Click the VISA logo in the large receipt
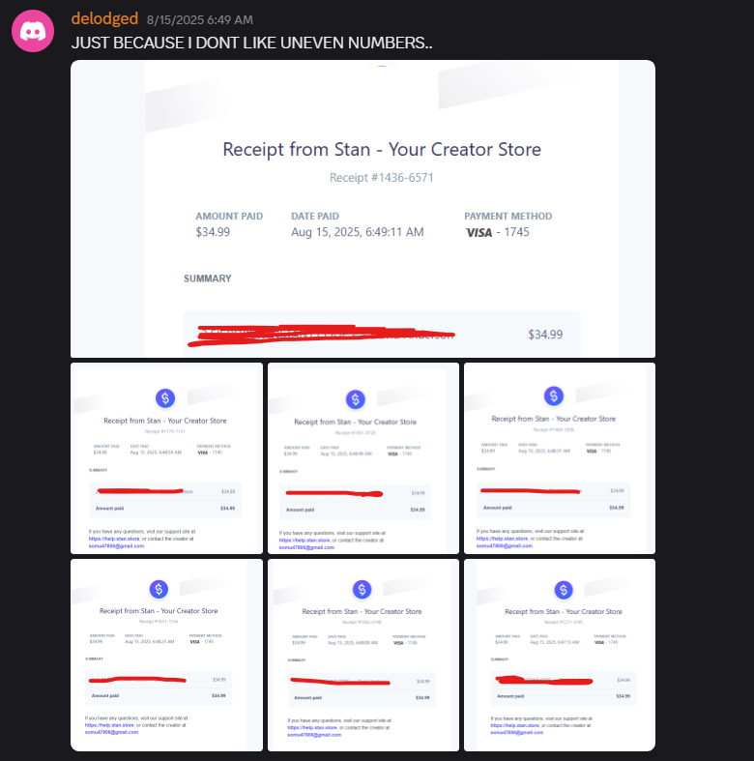 coord(478,232)
